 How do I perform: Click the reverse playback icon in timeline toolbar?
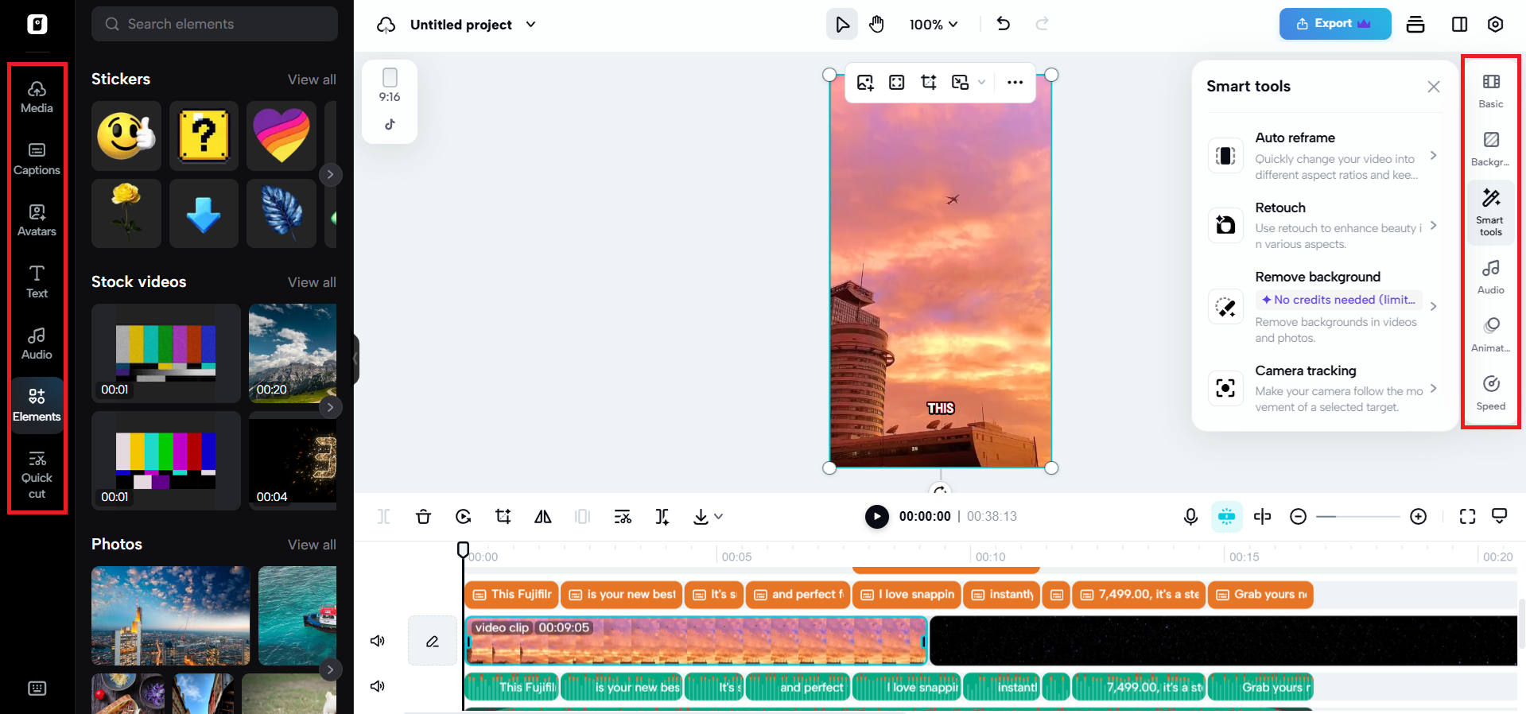[x=464, y=517]
